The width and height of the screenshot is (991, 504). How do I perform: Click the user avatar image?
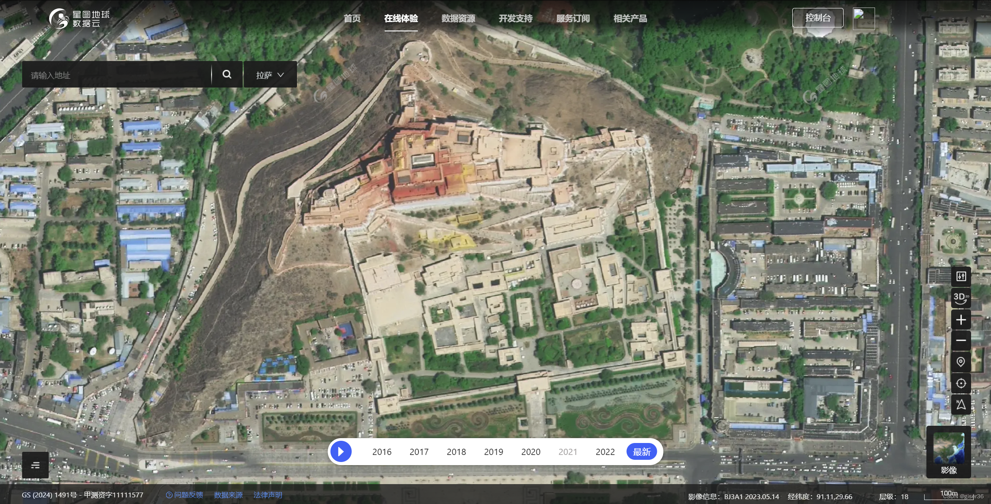(864, 19)
